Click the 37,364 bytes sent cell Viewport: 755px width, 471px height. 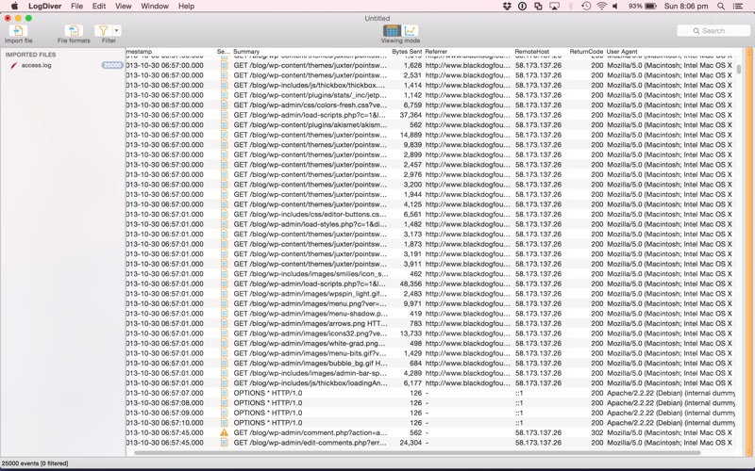click(x=411, y=115)
